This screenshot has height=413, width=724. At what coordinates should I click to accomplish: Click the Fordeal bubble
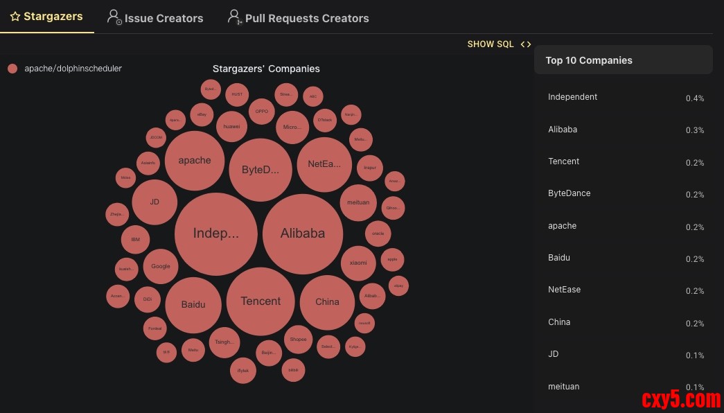155,328
